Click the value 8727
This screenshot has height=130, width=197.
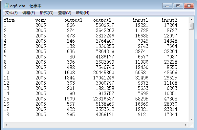[172, 31]
